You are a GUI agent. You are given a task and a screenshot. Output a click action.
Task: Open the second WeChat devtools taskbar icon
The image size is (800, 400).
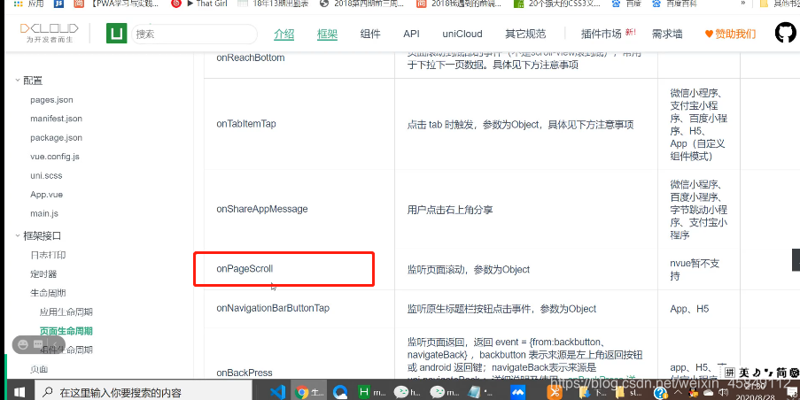437,392
